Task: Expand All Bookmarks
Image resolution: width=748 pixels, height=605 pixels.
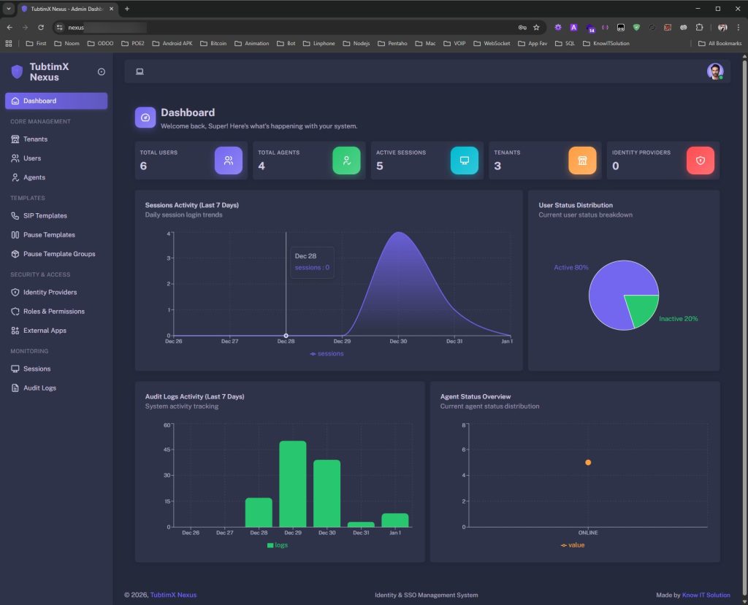Action: (x=720, y=43)
